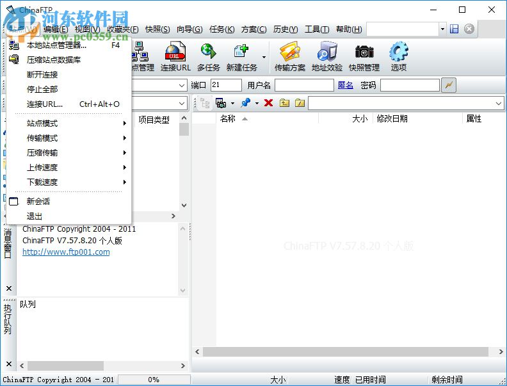This screenshot has width=507, height=386.
Task: Open the 历史(Y) menu
Action: (x=286, y=29)
